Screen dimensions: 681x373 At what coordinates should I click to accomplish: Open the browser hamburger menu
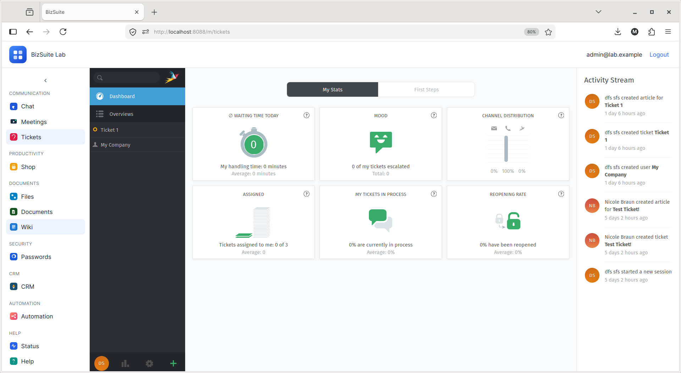coord(668,32)
